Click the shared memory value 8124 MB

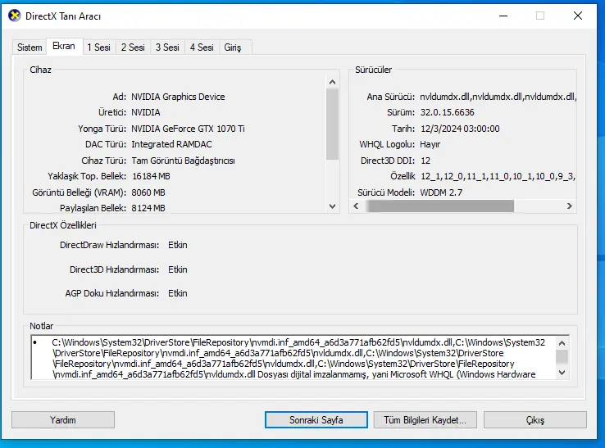pos(148,208)
